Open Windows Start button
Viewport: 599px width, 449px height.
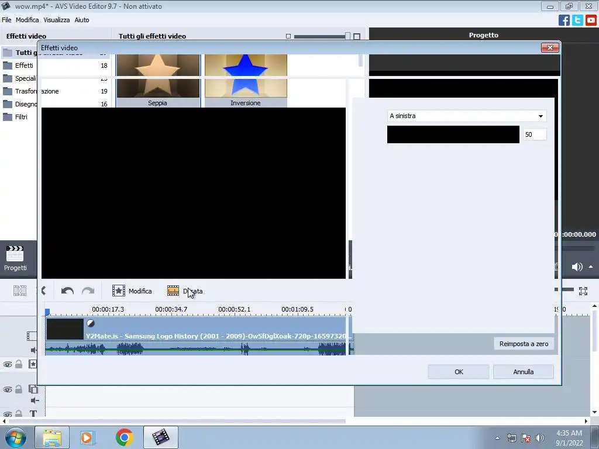[15, 437]
